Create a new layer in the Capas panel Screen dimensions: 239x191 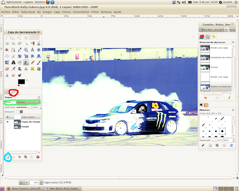(7, 157)
